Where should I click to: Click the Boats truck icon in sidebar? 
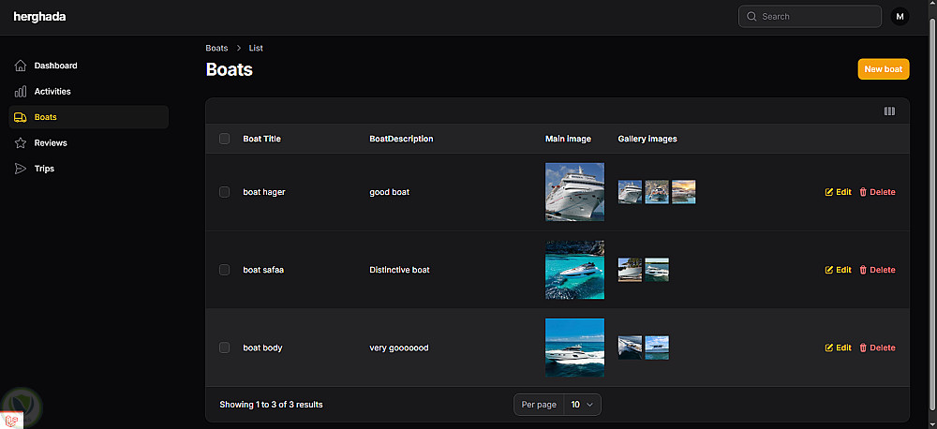pos(21,117)
